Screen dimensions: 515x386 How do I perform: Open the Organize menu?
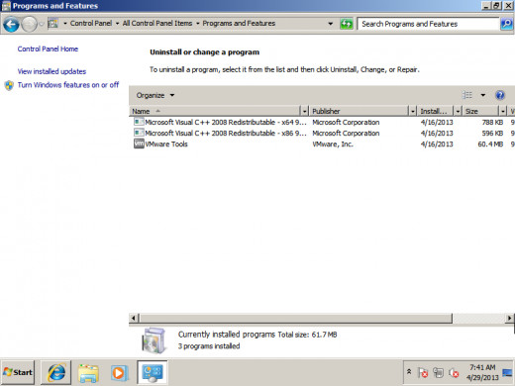click(155, 95)
